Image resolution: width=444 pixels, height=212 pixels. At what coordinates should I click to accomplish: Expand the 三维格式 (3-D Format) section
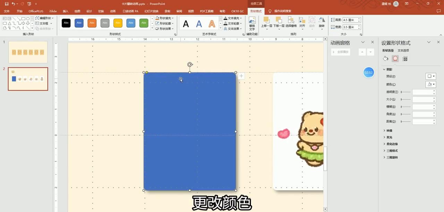(x=392, y=150)
